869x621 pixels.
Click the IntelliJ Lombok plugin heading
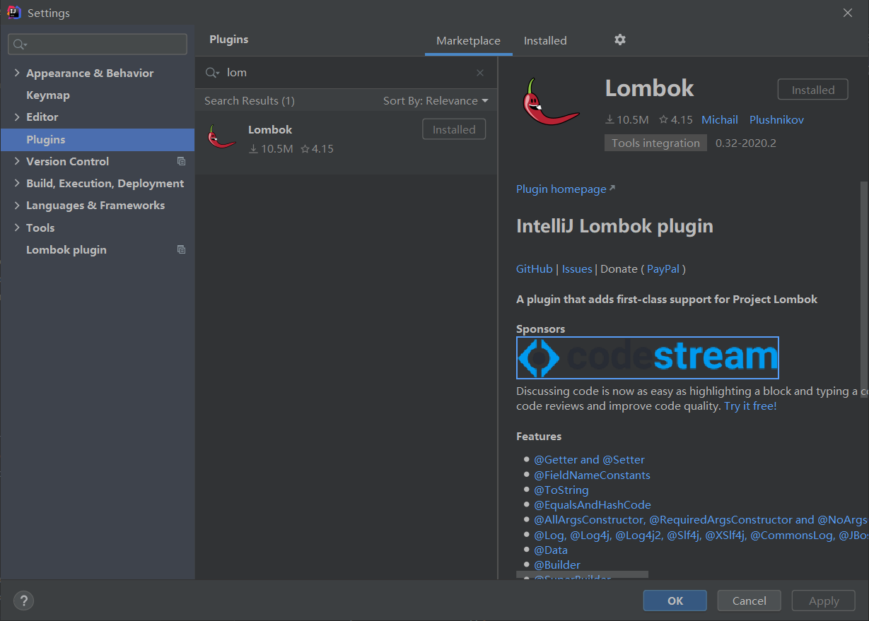click(614, 226)
